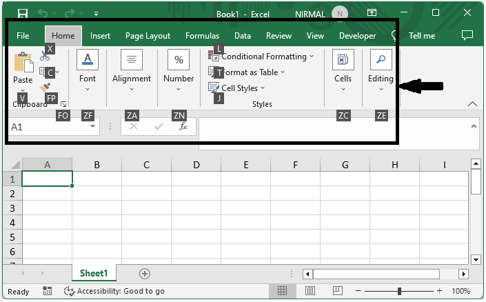Expand the Font group arrow
The image size is (486, 302).
click(88, 90)
